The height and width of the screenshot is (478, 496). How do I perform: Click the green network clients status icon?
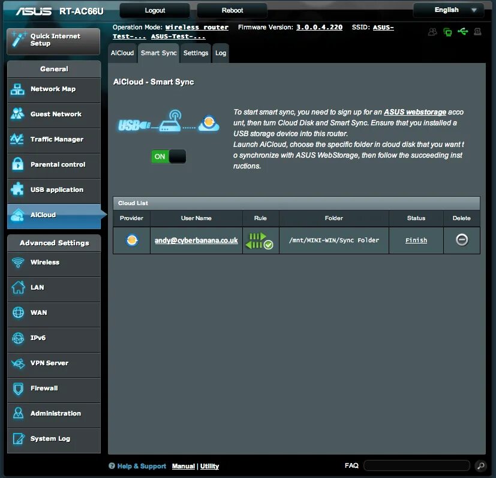[x=447, y=32]
